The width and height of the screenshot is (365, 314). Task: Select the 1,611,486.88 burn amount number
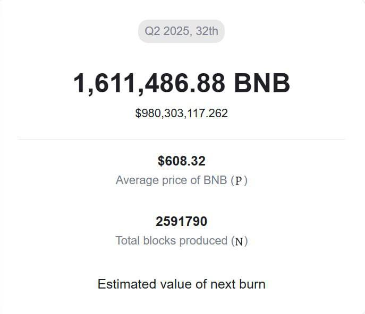[149, 83]
